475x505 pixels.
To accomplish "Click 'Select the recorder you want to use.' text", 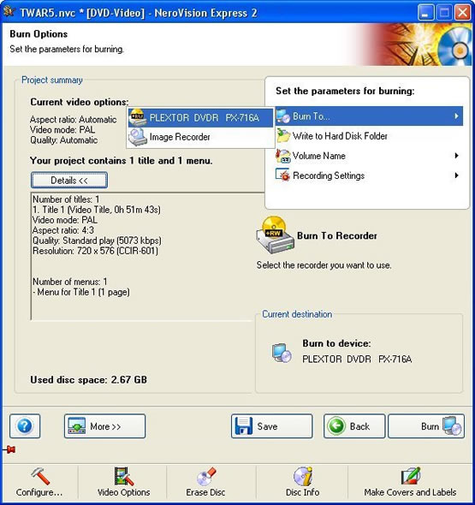I will coord(324,265).
